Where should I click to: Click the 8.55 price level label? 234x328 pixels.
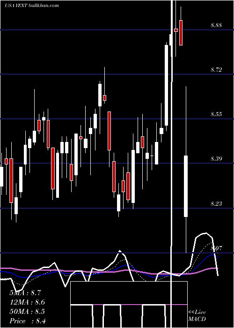[x=216, y=114]
